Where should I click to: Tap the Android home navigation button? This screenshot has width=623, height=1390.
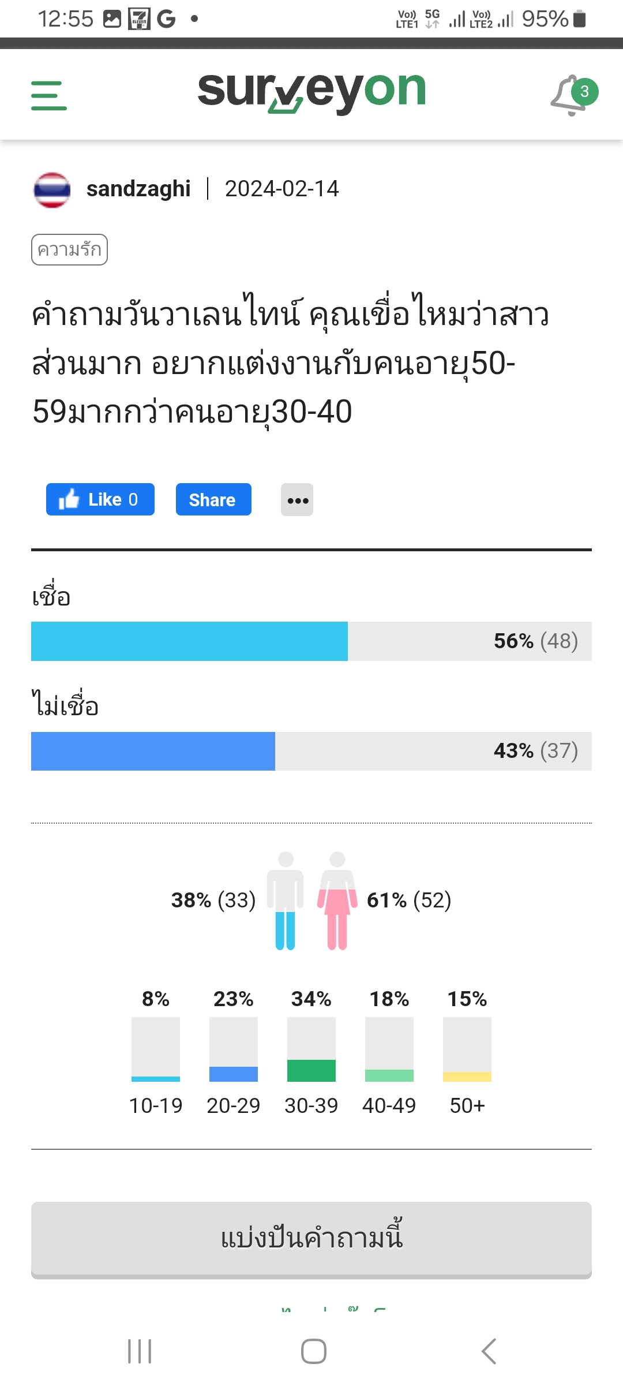tap(314, 1351)
